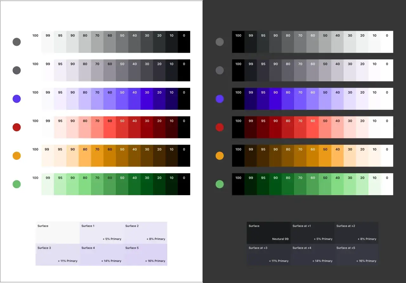Choose the Surface at +4 card
The height and width of the screenshot is (283, 406).
click(312, 254)
